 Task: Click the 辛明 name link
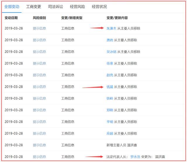tap(110, 122)
